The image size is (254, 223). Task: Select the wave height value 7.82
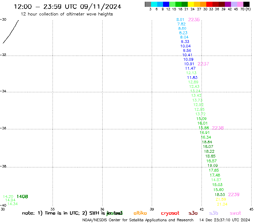coord(182,24)
